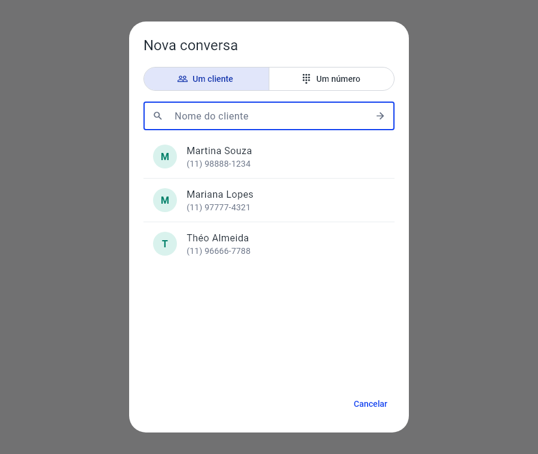Select contact Théo Almeida
Screen dimensions: 538x454
click(268, 244)
